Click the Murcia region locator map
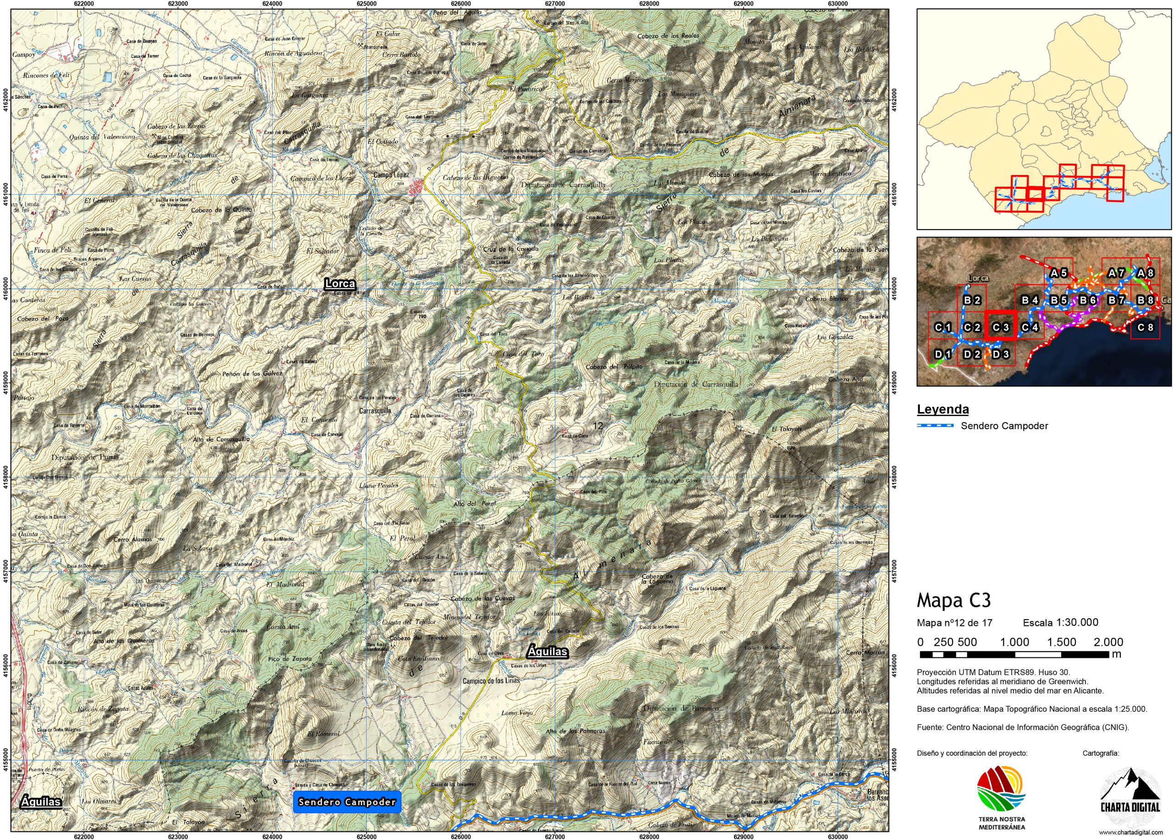This screenshot has height=840, width=1173. click(x=1044, y=119)
